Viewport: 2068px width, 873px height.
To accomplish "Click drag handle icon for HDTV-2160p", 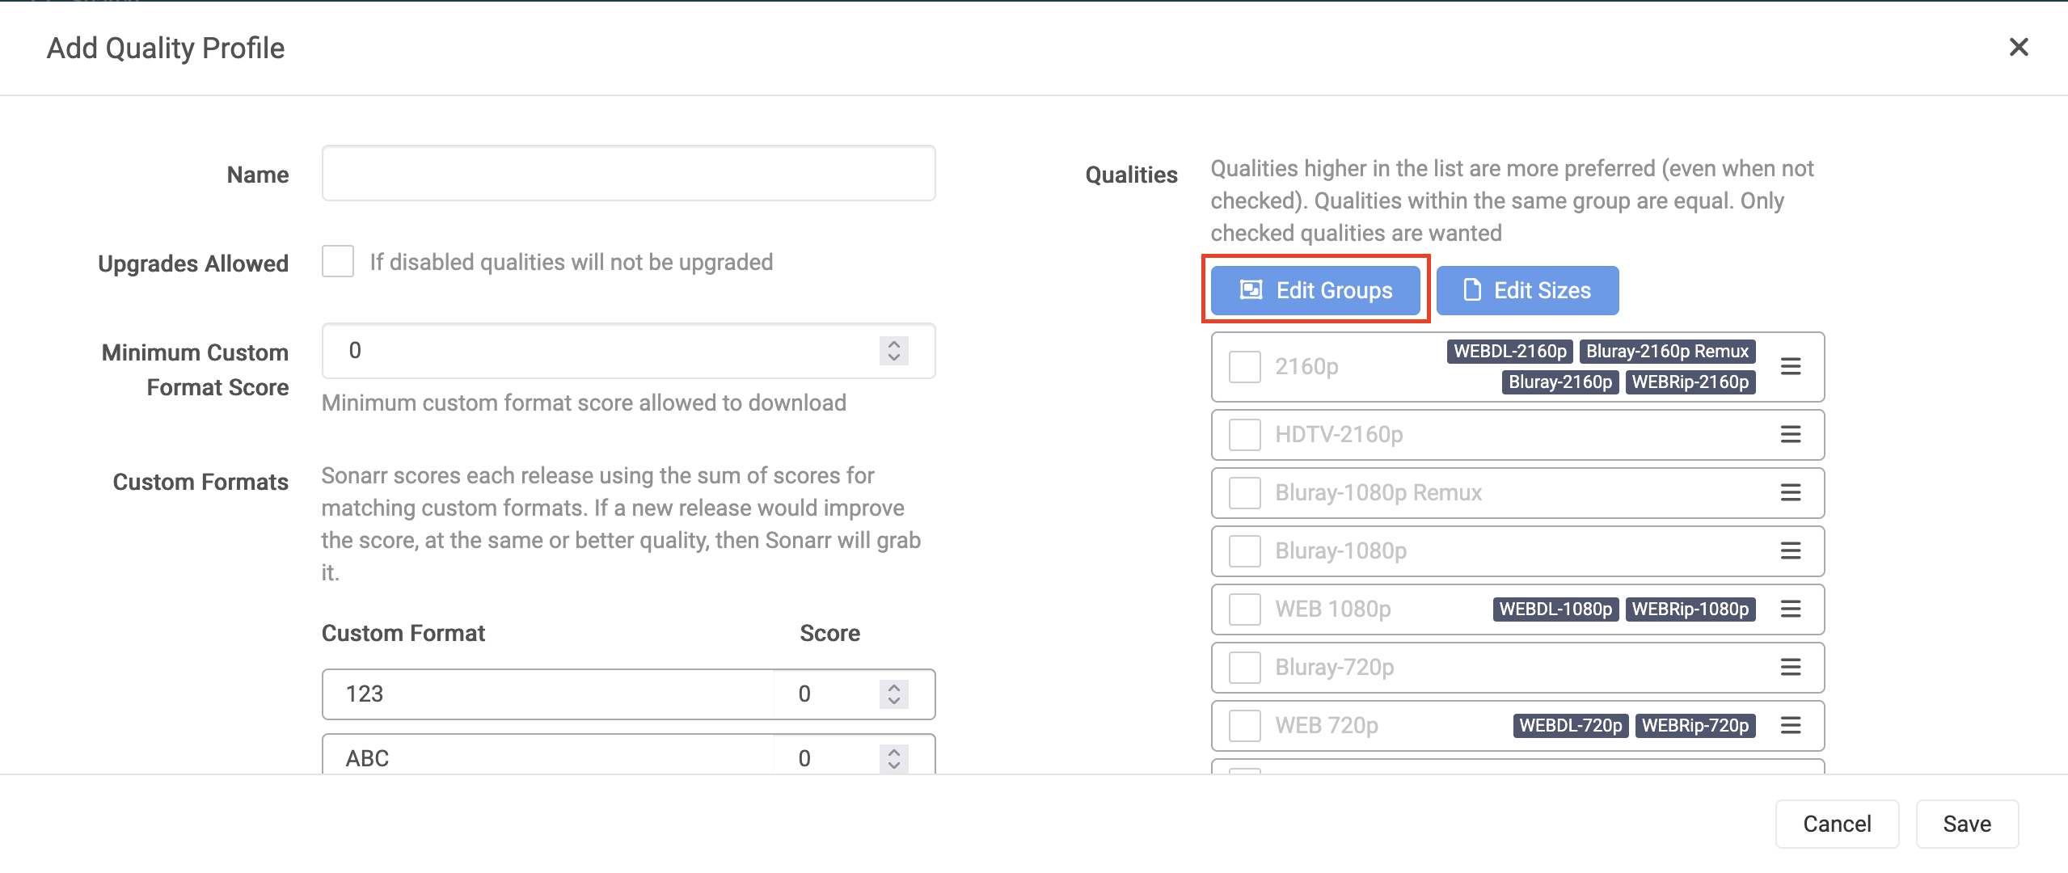I will tap(1790, 434).
